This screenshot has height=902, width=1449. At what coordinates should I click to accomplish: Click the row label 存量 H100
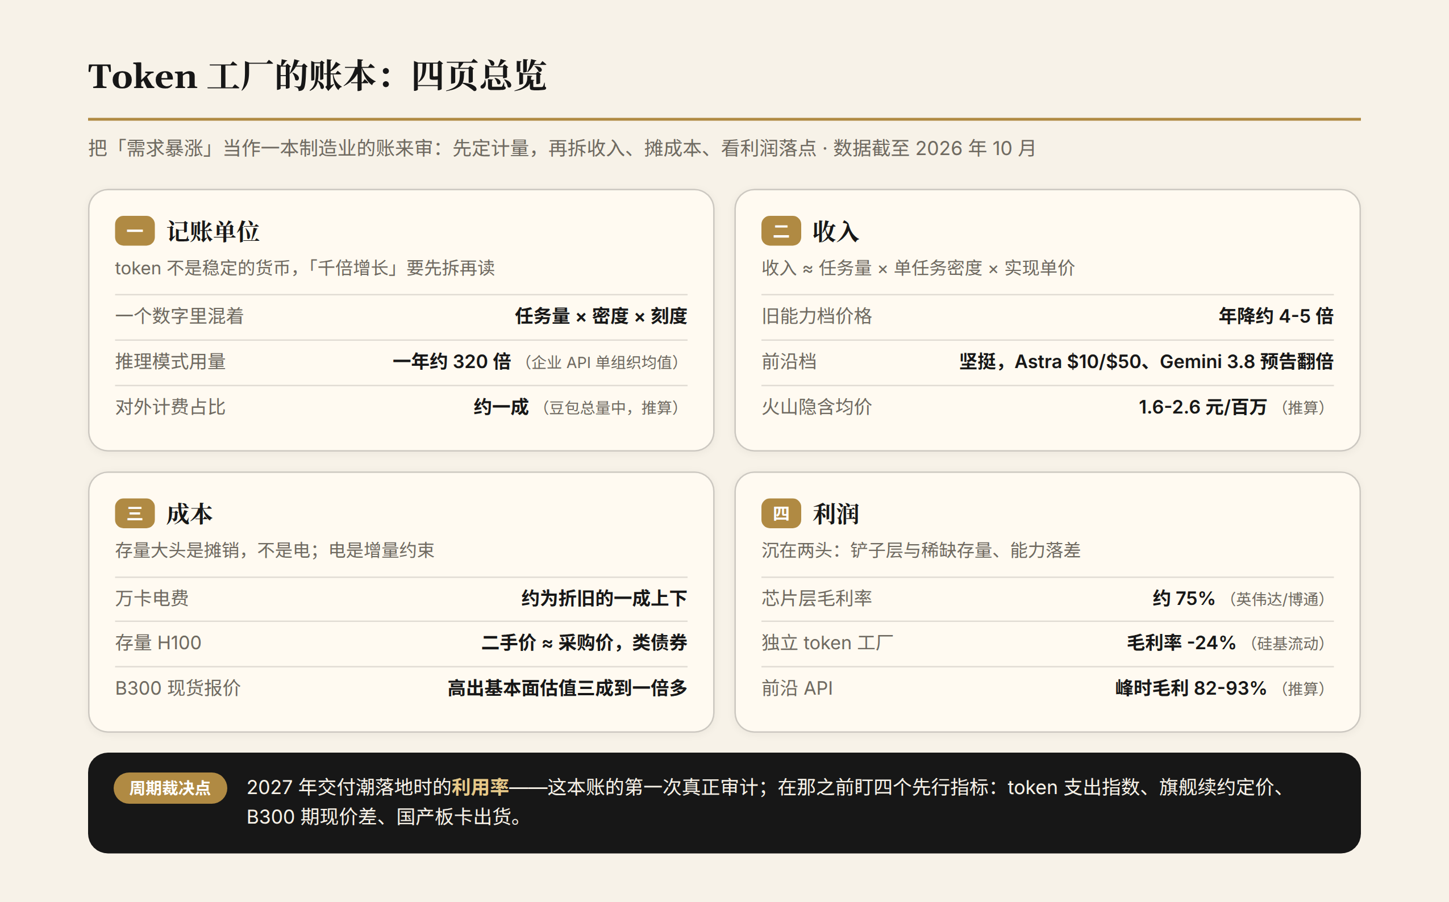[158, 642]
